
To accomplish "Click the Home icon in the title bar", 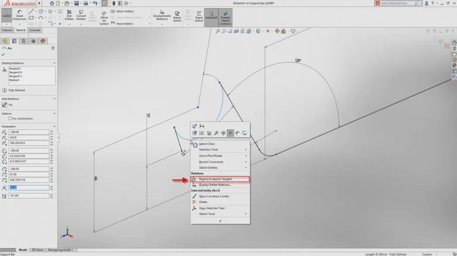I will pyautogui.click(x=52, y=3).
